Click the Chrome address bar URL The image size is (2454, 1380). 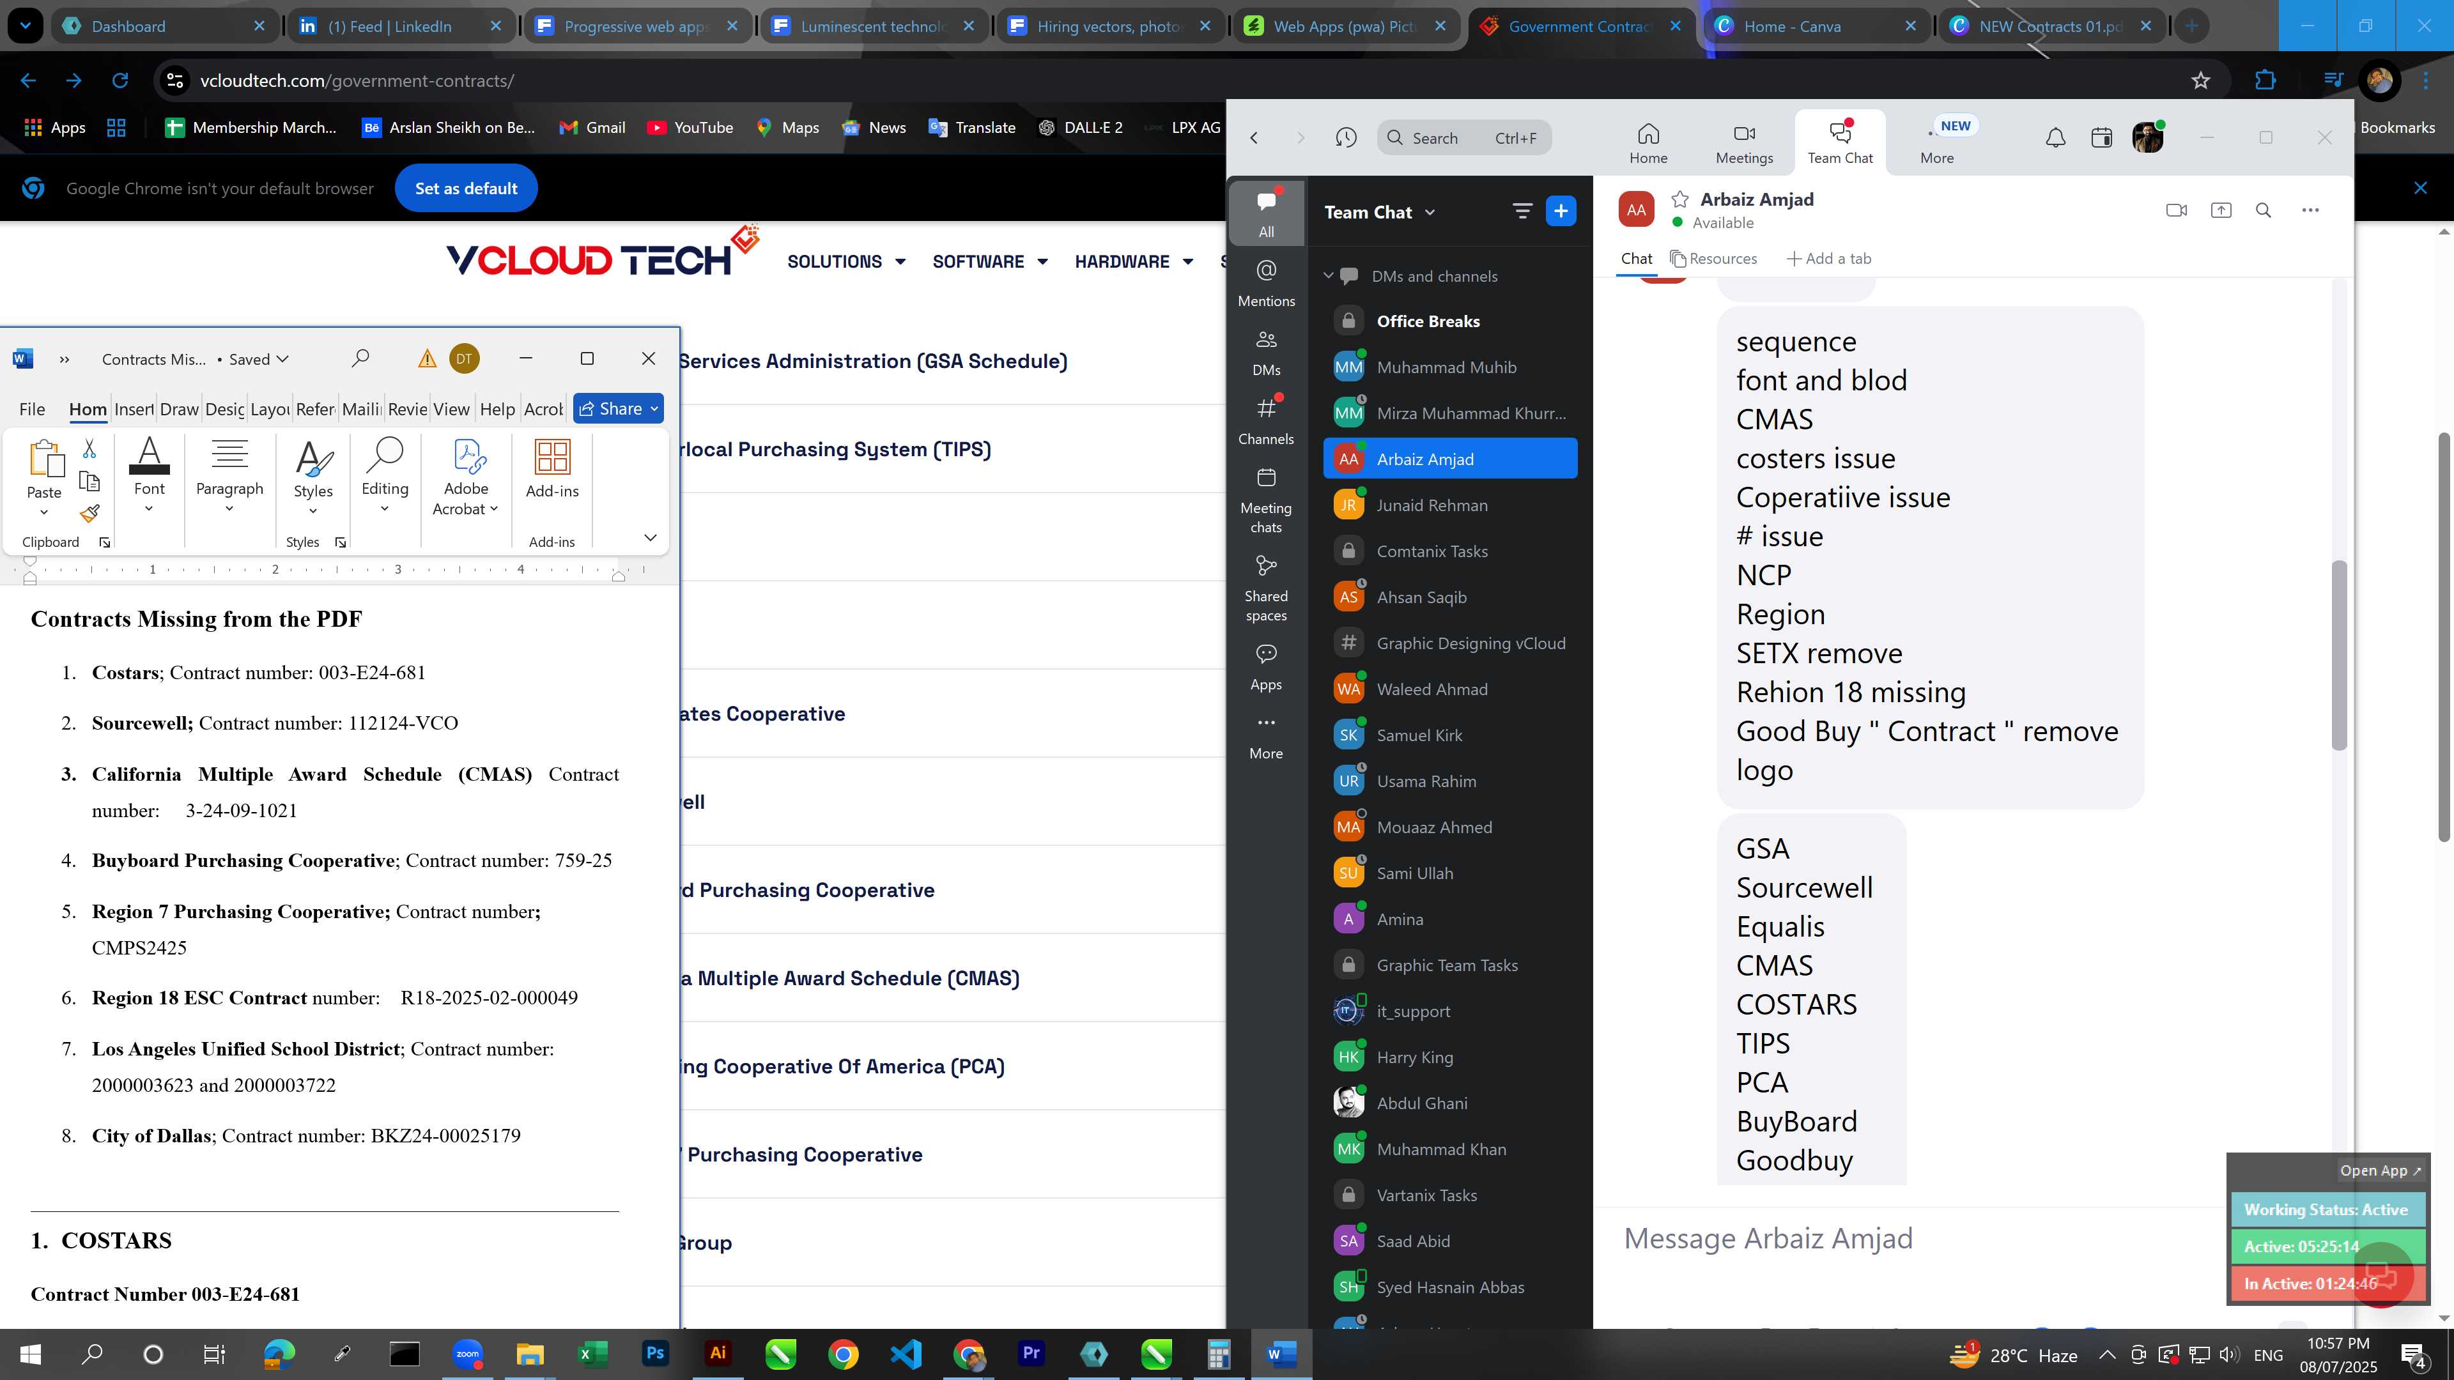click(357, 81)
